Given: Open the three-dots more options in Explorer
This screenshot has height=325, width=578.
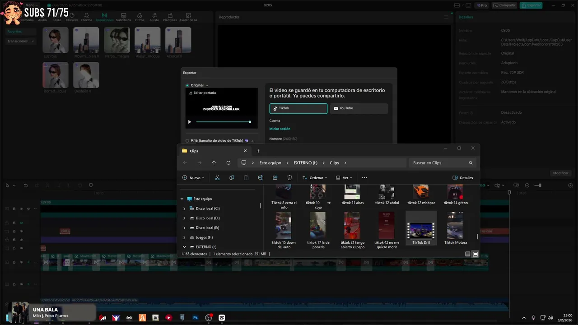Looking at the screenshot, I should pyautogui.click(x=364, y=178).
